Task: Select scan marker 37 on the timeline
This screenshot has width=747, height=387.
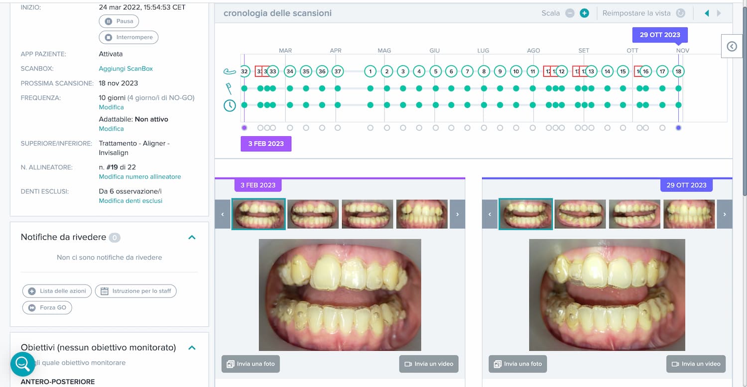Action: point(338,71)
